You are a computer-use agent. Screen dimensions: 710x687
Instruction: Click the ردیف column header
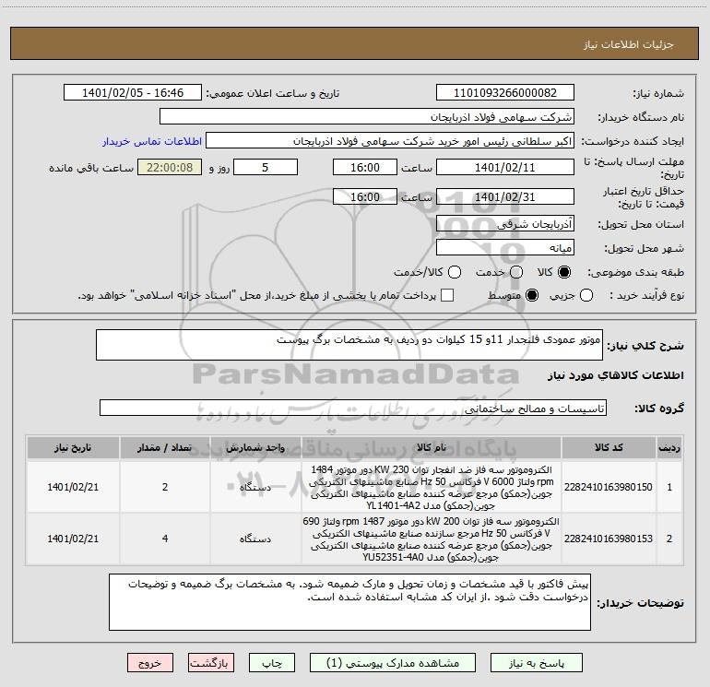[x=669, y=448]
